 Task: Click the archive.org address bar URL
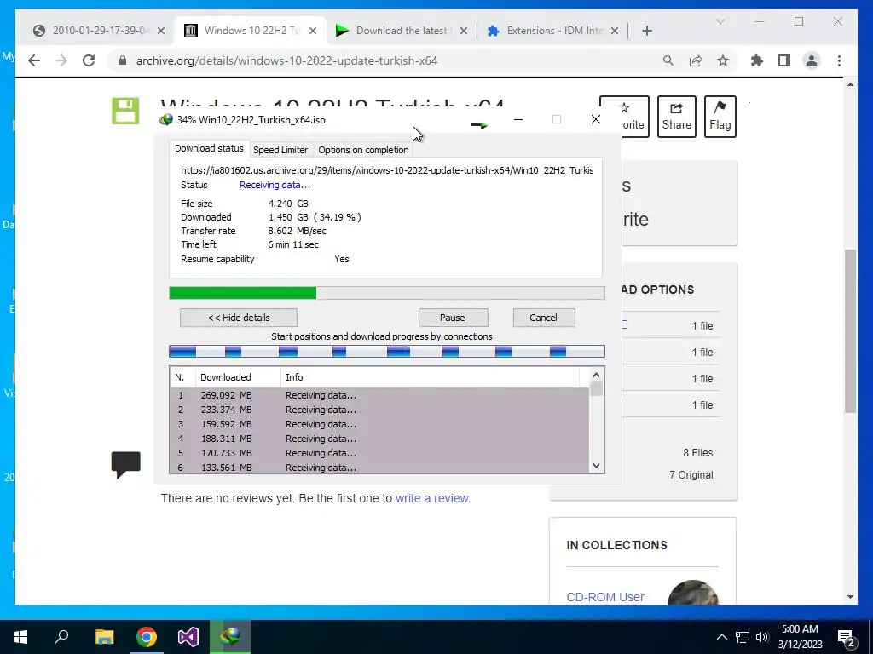click(x=286, y=60)
